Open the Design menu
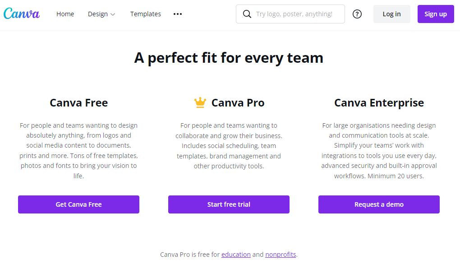 click(x=101, y=14)
